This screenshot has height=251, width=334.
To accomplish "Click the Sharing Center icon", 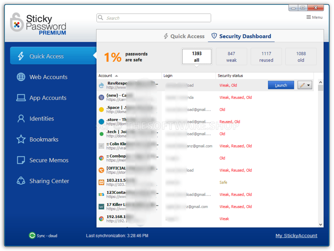I will point(21,181).
